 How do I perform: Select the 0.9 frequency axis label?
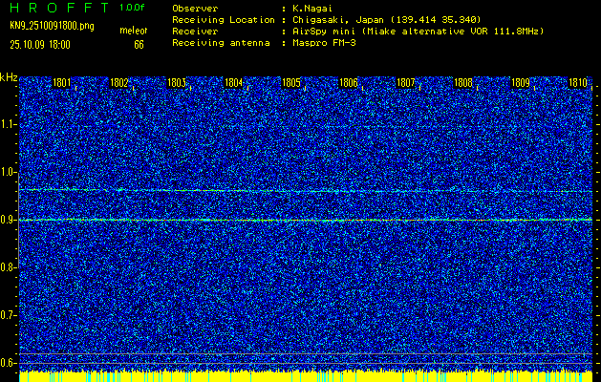[9, 220]
